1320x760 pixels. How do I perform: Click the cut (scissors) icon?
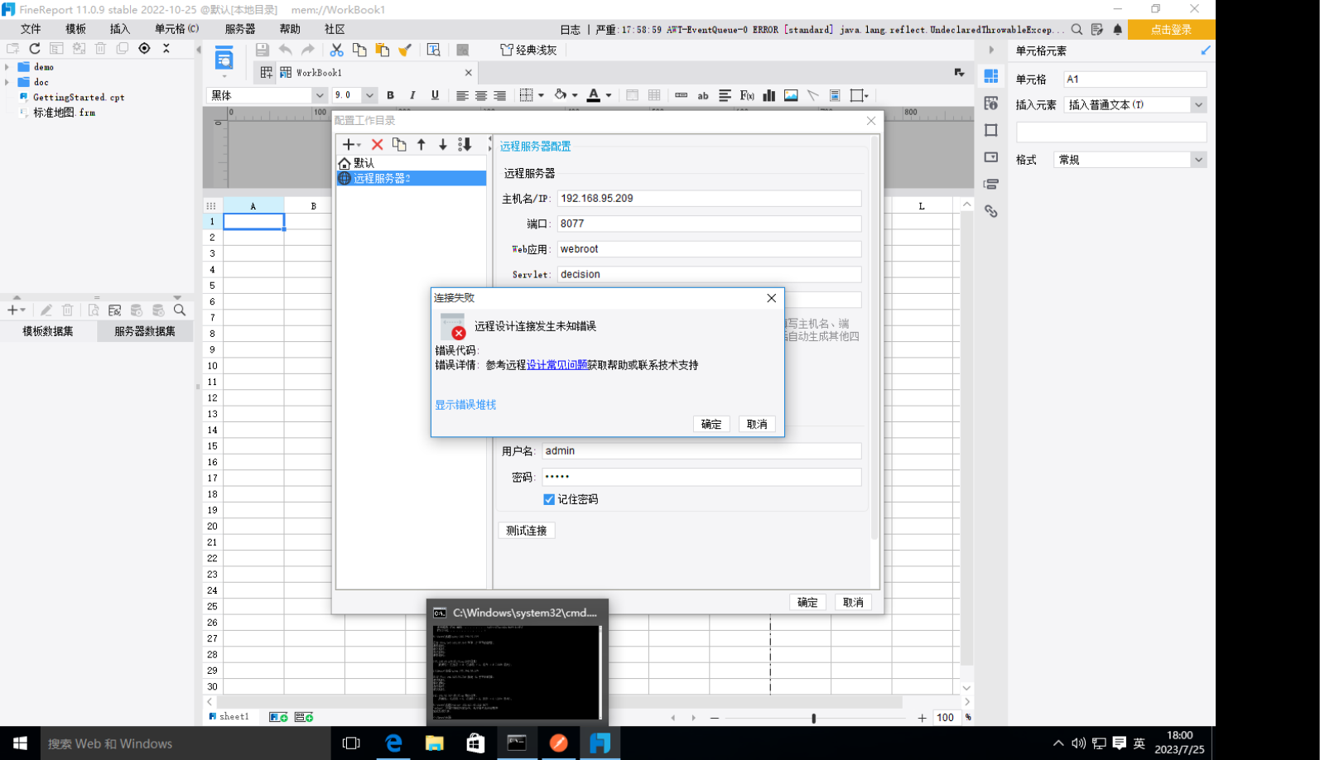[x=336, y=50]
